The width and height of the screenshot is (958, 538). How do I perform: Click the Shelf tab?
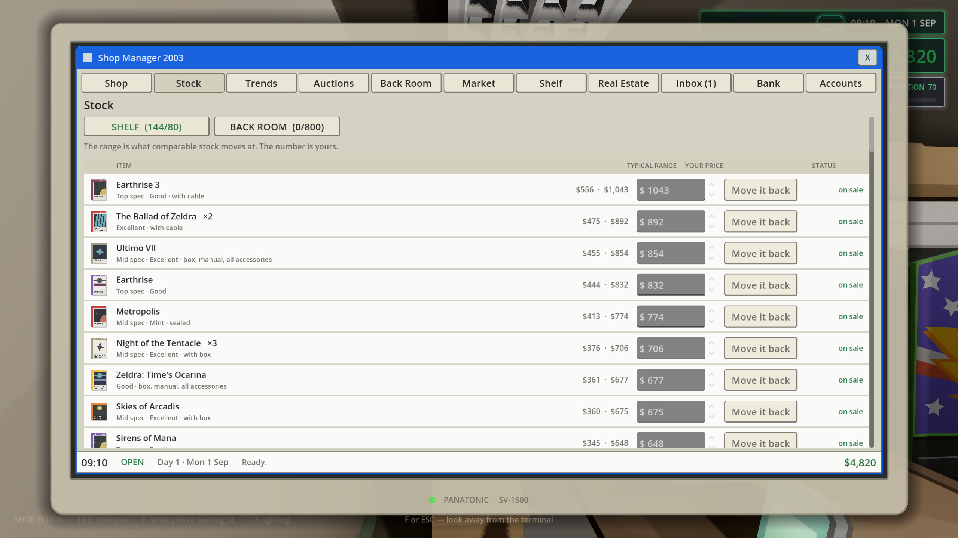(551, 83)
